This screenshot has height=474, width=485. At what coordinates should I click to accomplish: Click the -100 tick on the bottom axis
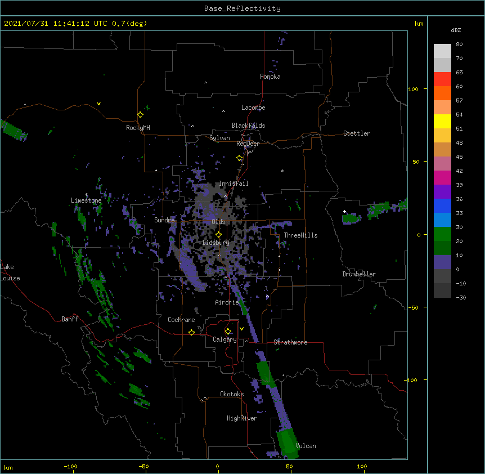point(70,466)
